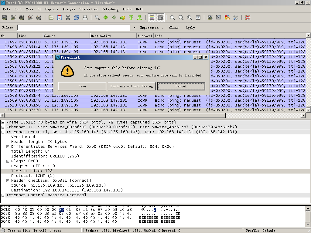Reload the capture file from the toolbar

pos(77,18)
